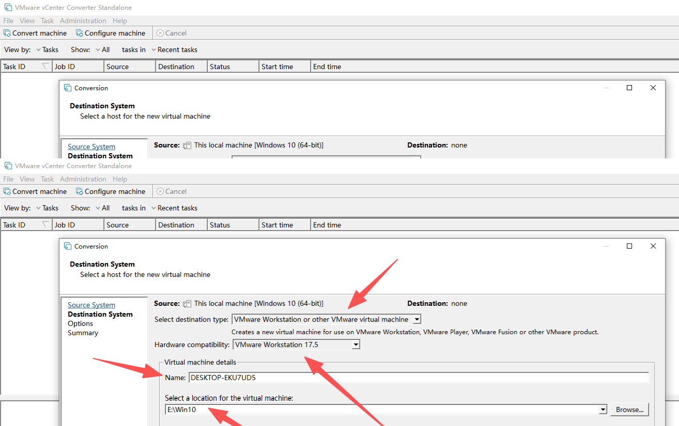The height and width of the screenshot is (426, 679).
Task: Close the lower Conversion dialog
Action: [653, 246]
